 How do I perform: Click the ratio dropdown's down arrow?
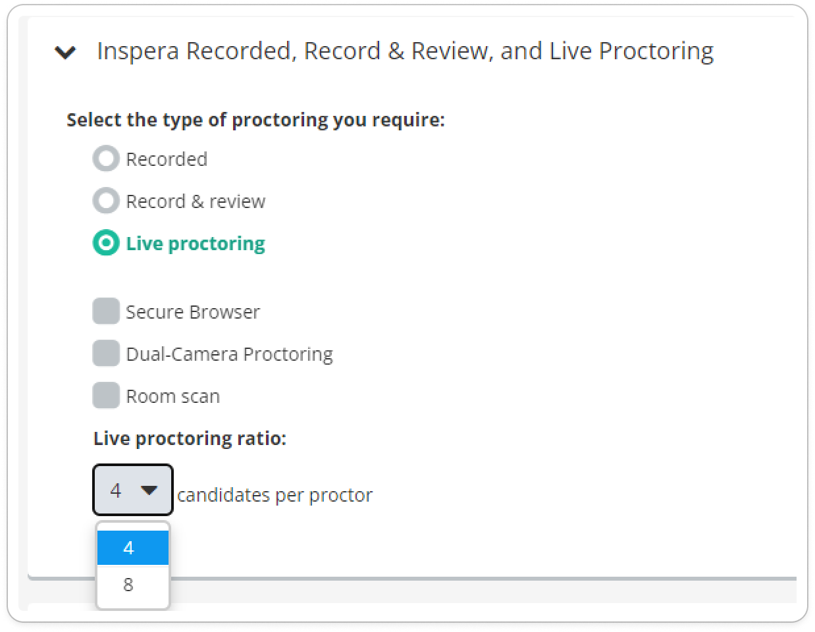tap(150, 490)
